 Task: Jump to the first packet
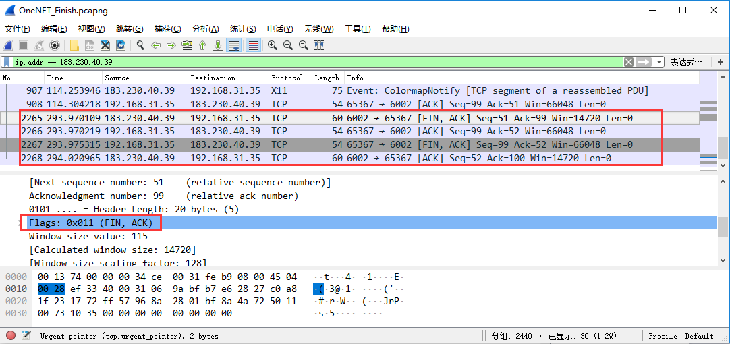[x=202, y=45]
